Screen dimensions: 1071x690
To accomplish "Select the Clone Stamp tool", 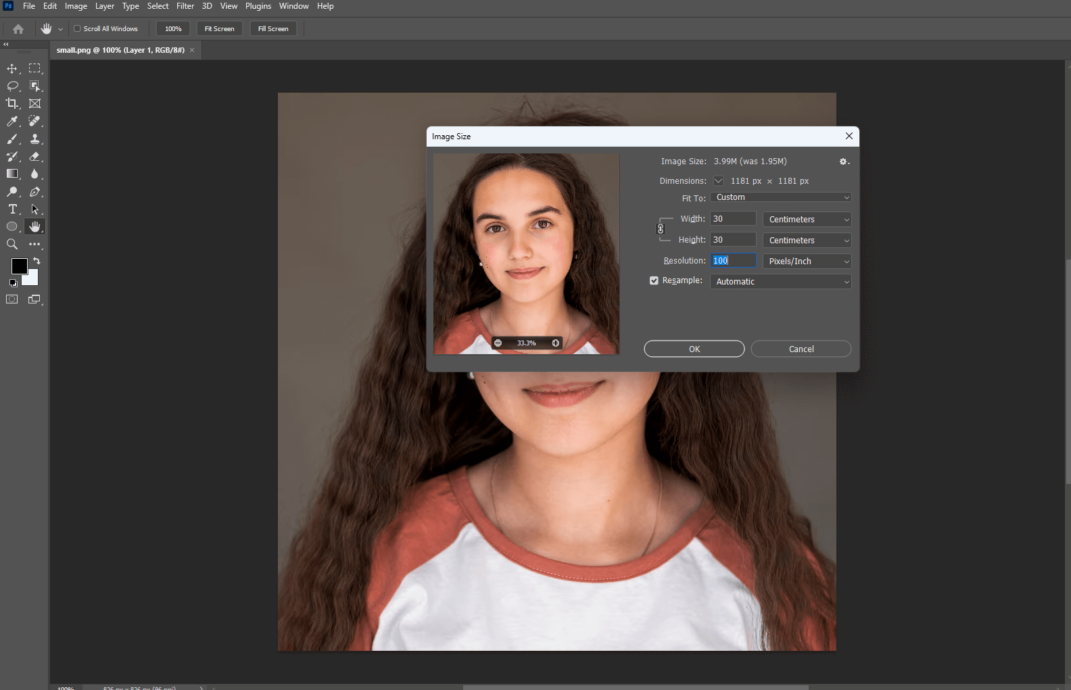I will (x=34, y=139).
